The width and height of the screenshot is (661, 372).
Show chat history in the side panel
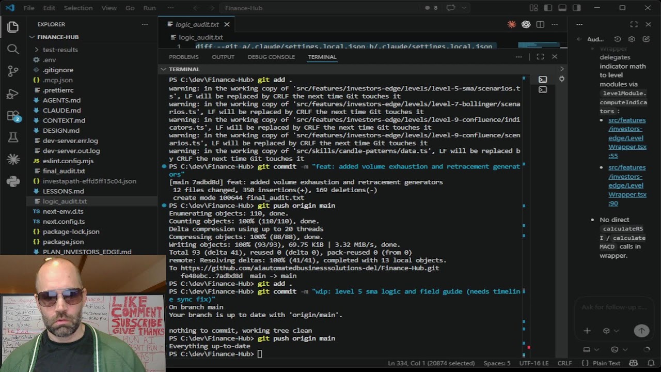618,39
